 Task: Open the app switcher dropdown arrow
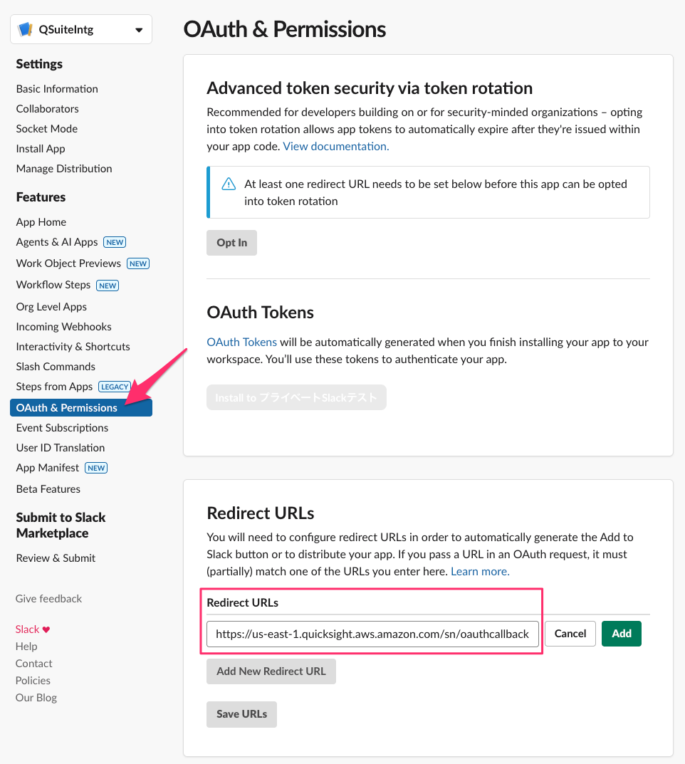(x=138, y=29)
